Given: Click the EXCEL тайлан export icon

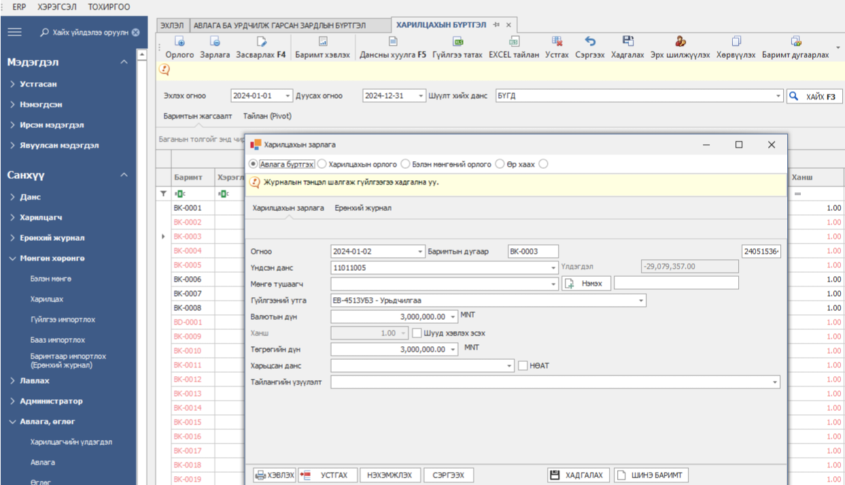Looking at the screenshot, I should pos(514,41).
